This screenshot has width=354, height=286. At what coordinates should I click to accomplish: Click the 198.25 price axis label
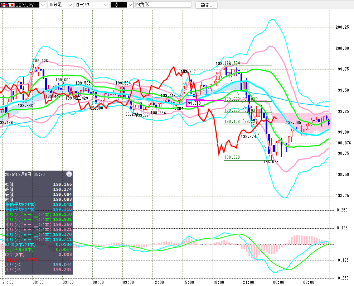tap(342, 196)
